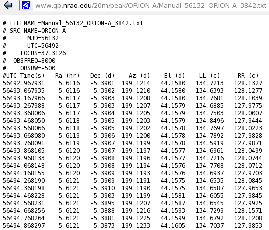Click the site favicon in address bar
The width and height of the screenshot is (269, 230).
click(26, 5)
